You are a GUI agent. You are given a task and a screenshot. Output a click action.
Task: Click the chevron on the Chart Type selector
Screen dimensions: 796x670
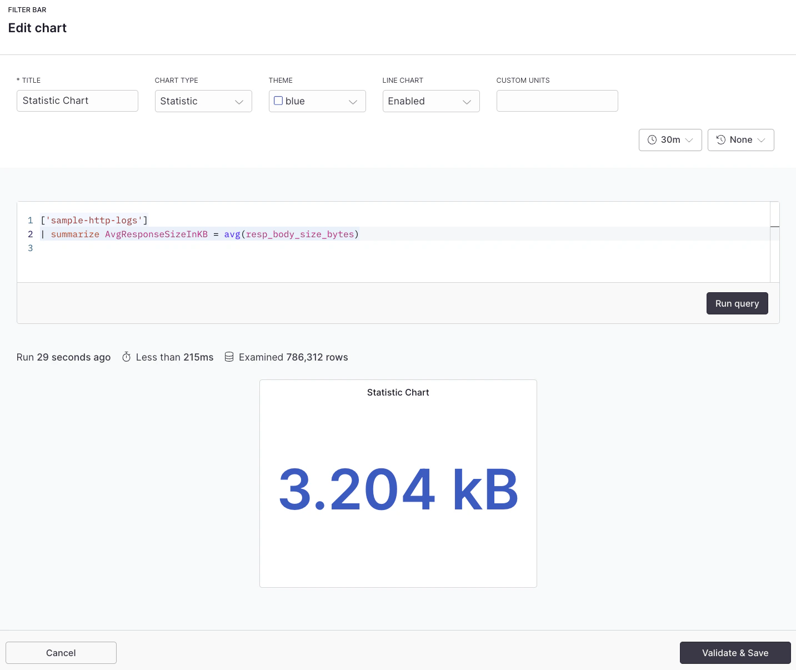point(239,102)
